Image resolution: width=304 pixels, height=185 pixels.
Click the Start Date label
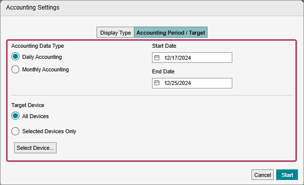click(164, 46)
